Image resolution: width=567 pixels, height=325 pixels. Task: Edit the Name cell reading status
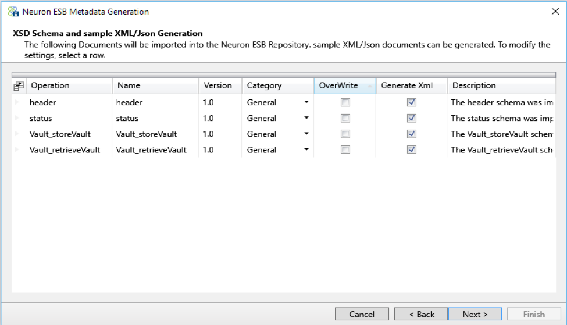pyautogui.click(x=155, y=118)
